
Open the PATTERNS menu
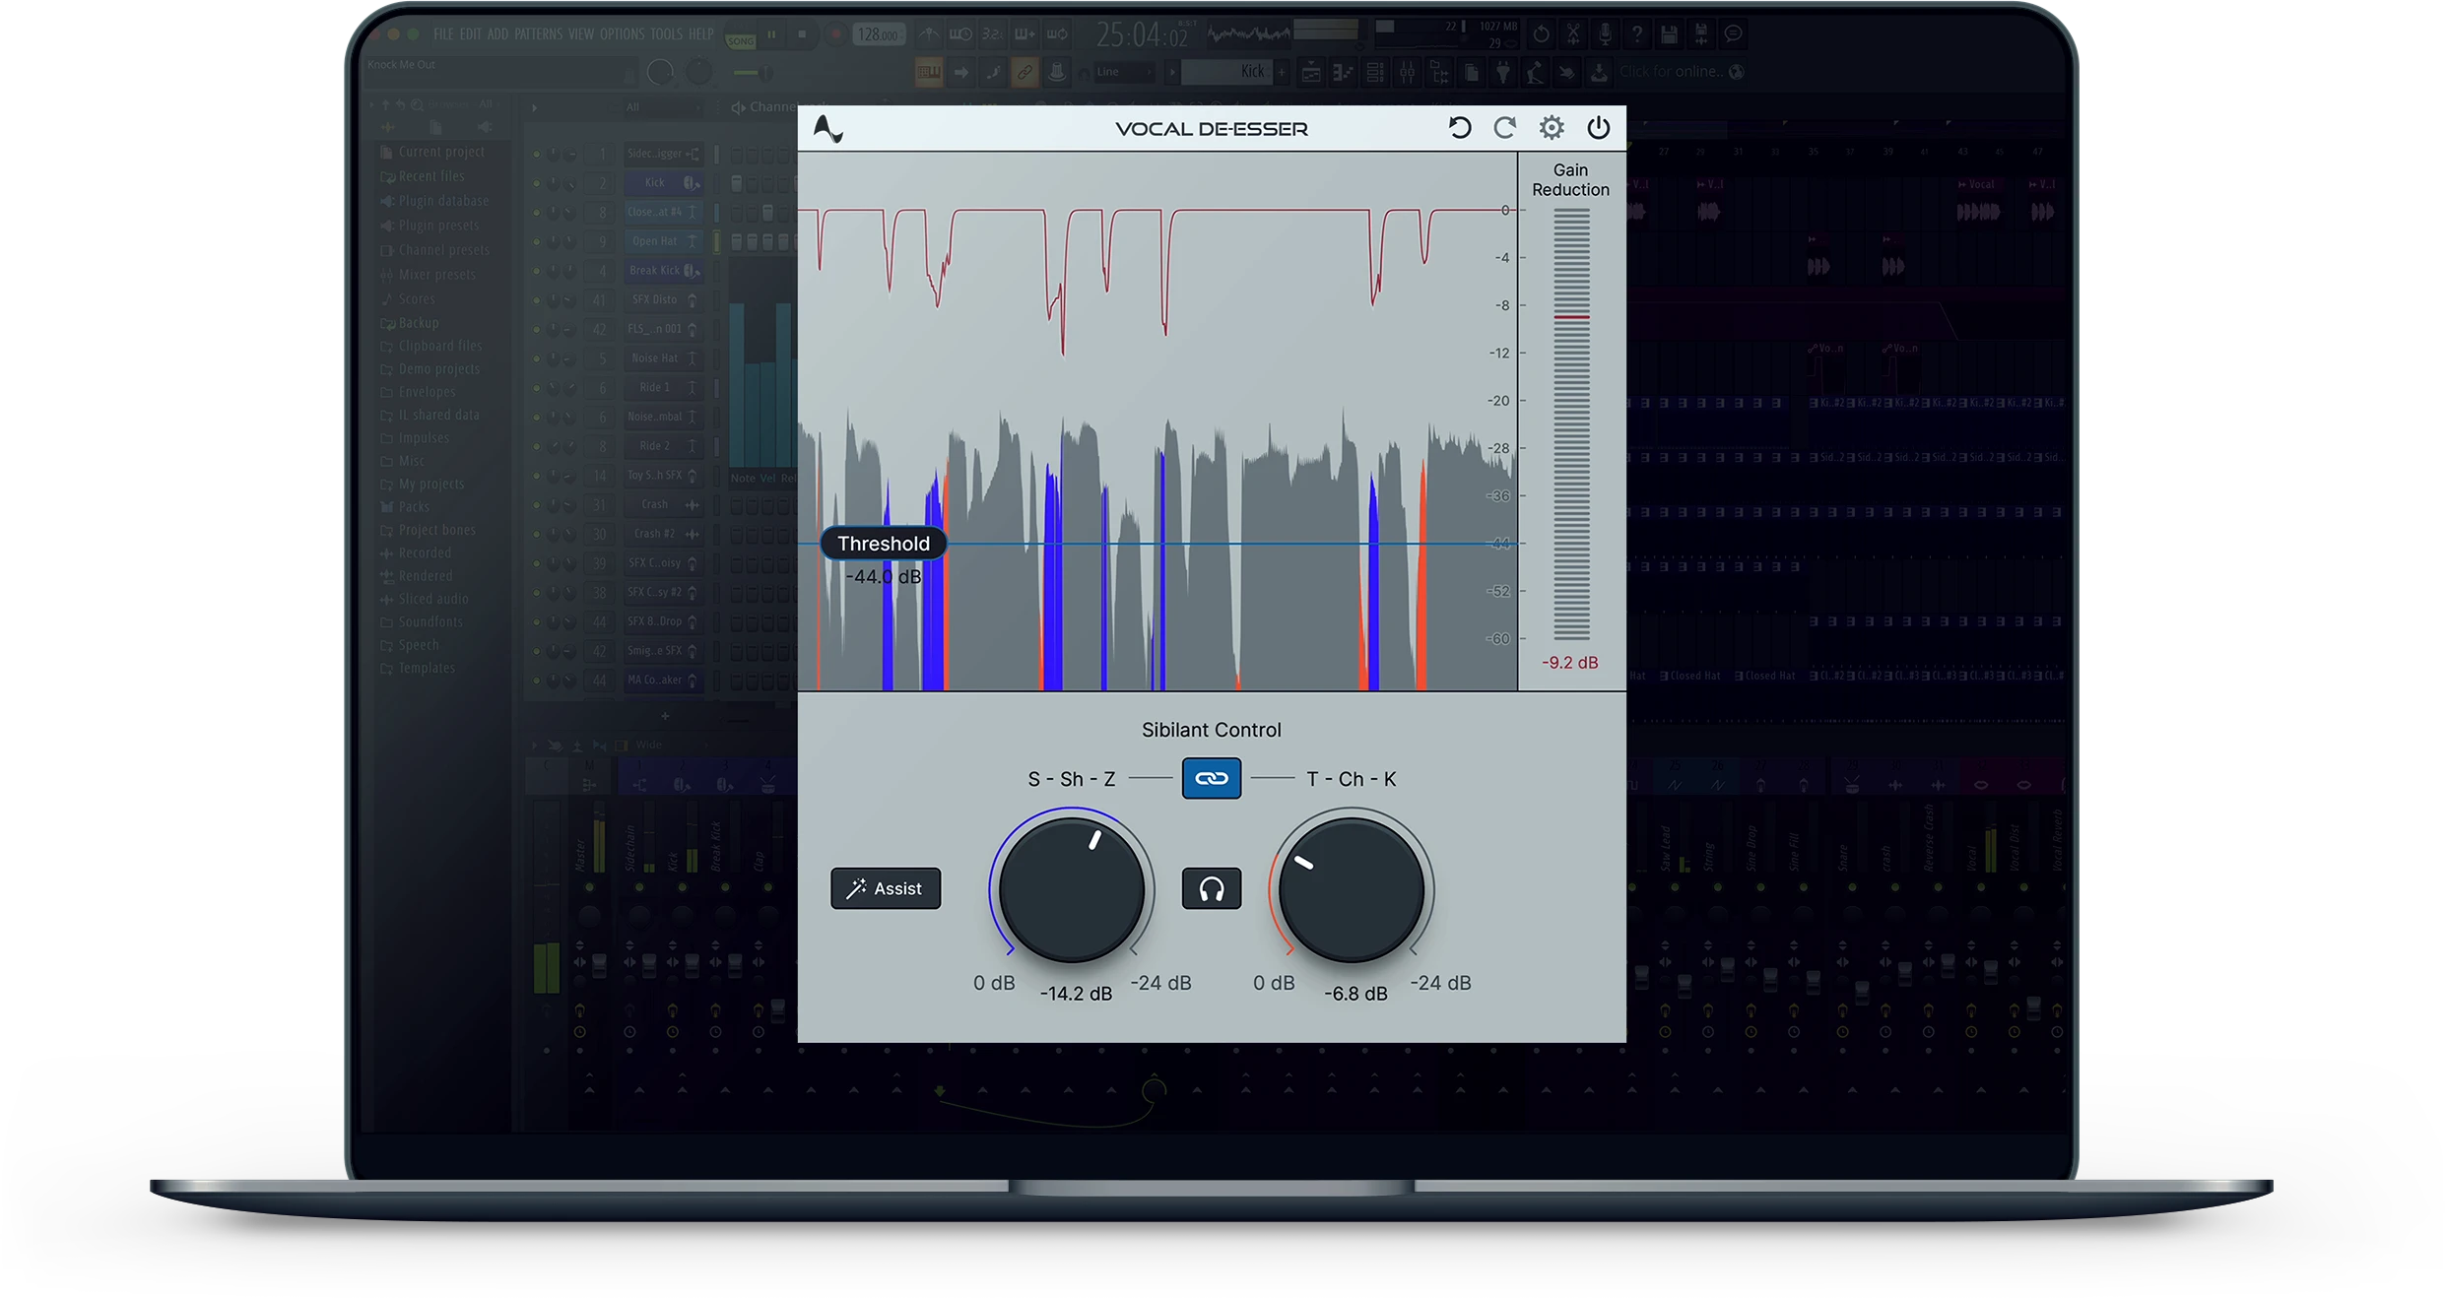[539, 33]
